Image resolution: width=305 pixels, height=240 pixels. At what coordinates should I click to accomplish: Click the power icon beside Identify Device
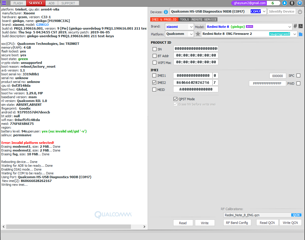click(x=300, y=12)
